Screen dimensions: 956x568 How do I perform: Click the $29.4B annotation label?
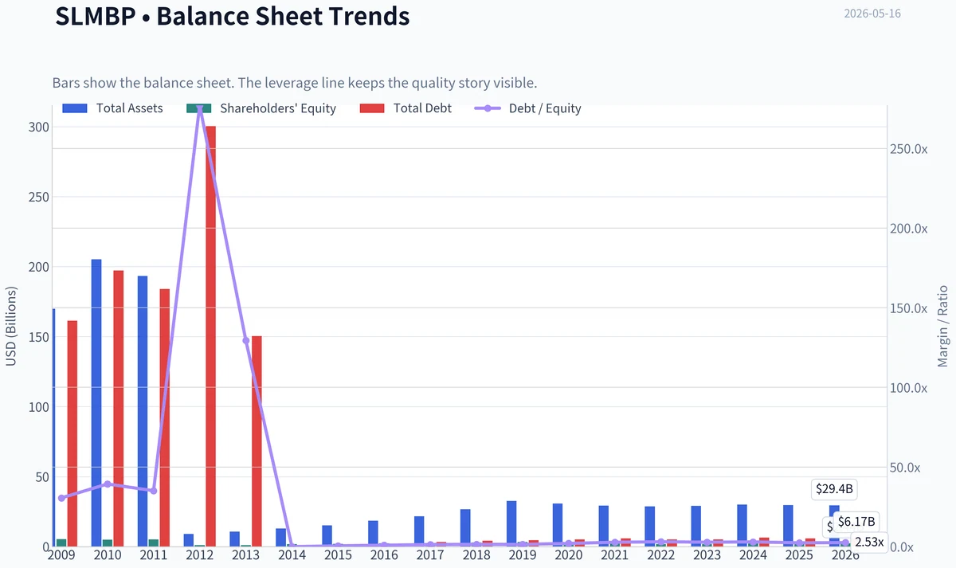pyautogui.click(x=834, y=489)
